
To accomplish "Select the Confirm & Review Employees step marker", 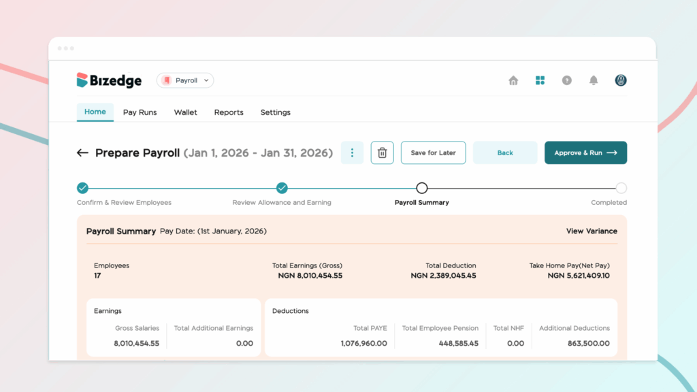I will tap(82, 189).
